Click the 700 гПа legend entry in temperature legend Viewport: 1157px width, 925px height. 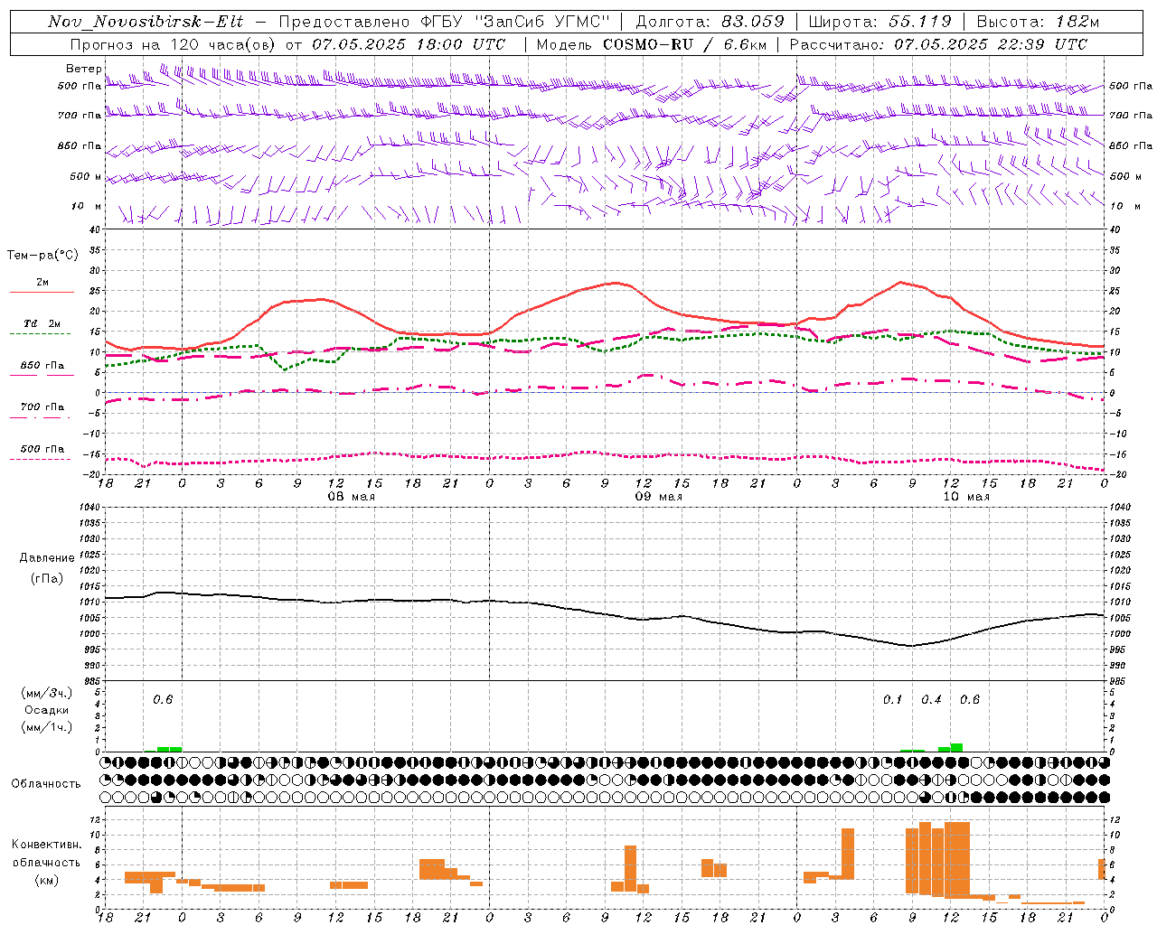pyautogui.click(x=42, y=407)
